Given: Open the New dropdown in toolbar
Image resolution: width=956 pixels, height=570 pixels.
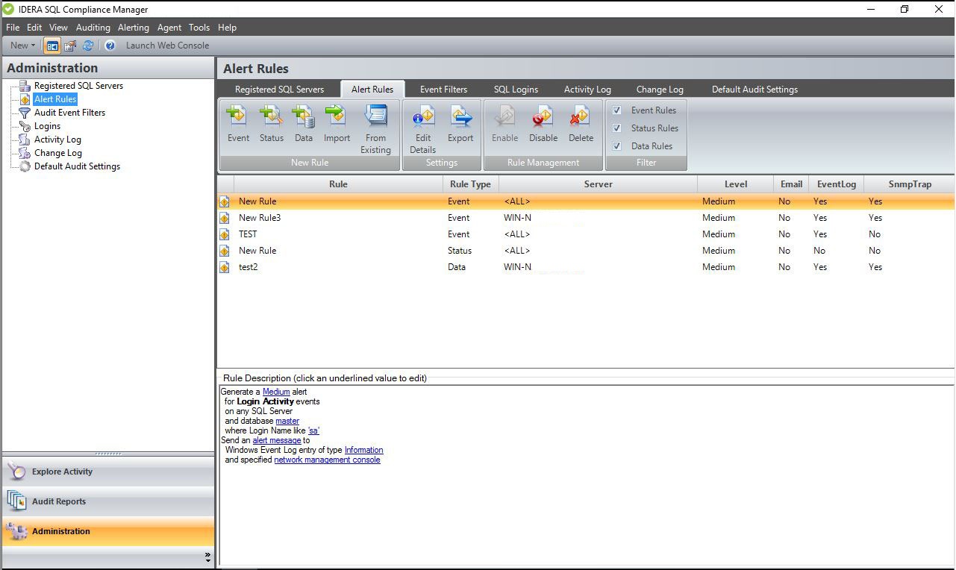Looking at the screenshot, I should [x=22, y=46].
